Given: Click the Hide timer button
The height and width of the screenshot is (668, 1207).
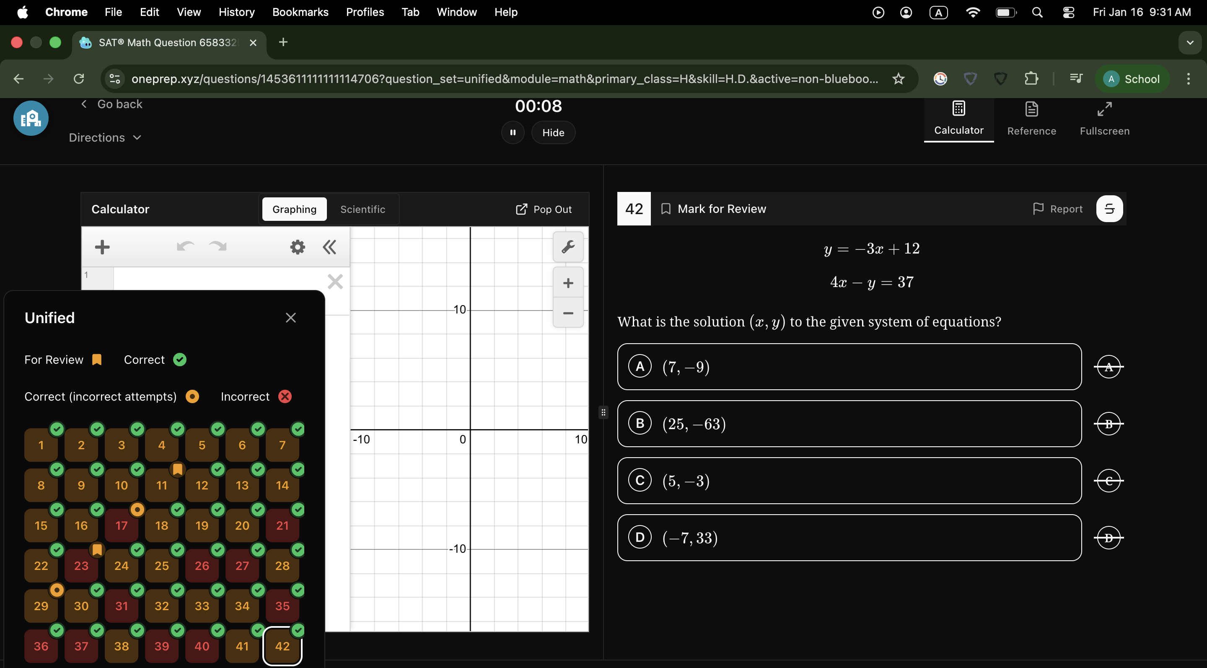Looking at the screenshot, I should pos(553,133).
